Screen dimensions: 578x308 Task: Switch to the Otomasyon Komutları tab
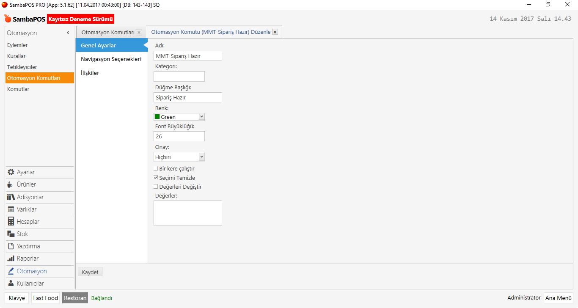[x=107, y=32]
